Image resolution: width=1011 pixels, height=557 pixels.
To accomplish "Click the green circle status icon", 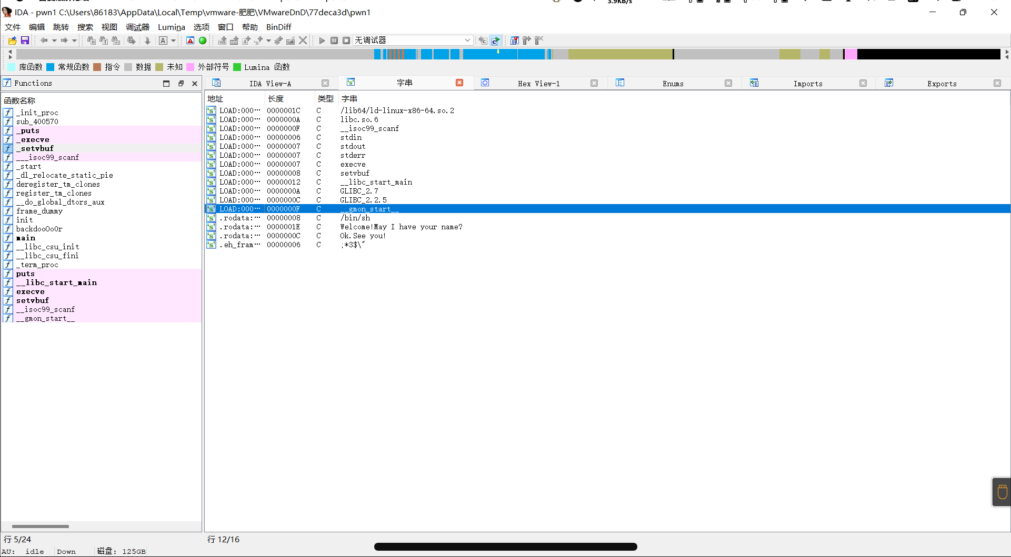I will point(203,40).
